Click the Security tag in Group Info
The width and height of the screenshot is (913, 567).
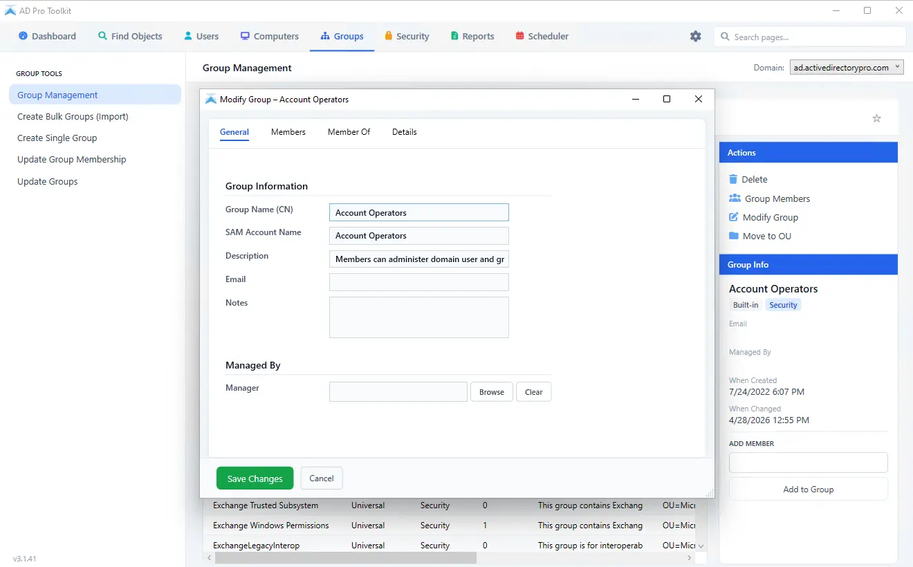click(784, 305)
